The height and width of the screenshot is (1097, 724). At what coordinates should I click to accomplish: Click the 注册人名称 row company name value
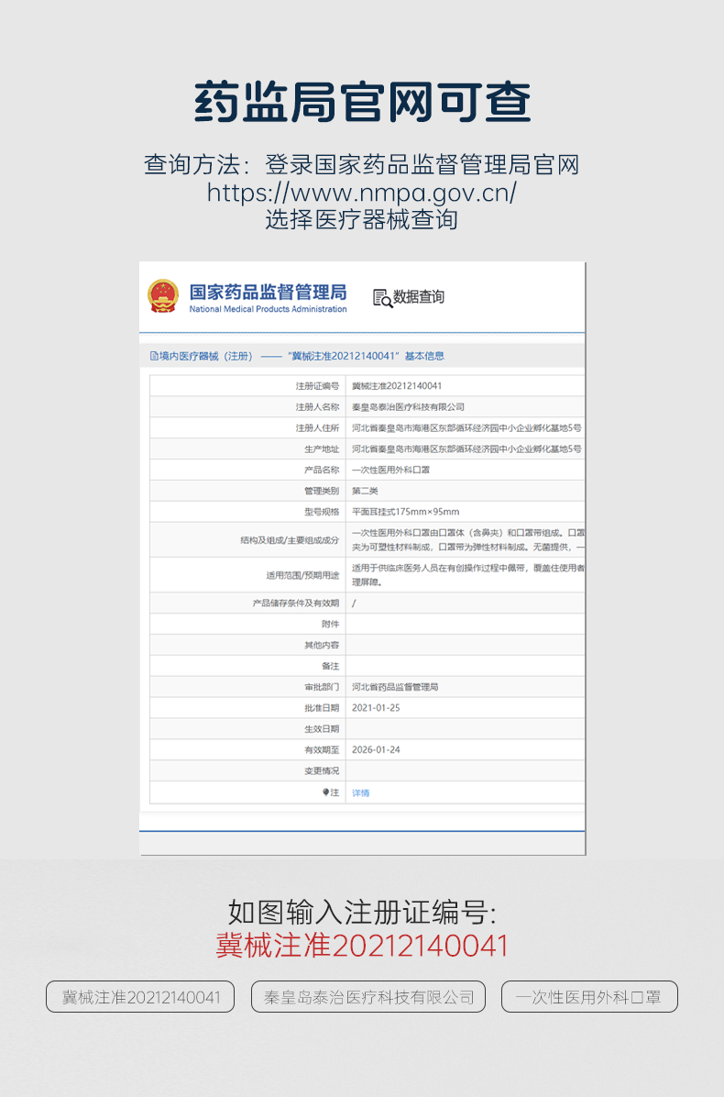(408, 406)
